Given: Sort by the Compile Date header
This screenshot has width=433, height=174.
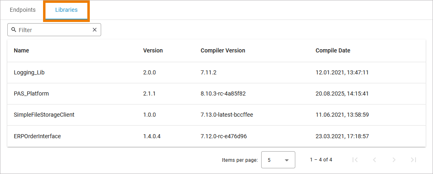Looking at the screenshot, I should 333,50.
